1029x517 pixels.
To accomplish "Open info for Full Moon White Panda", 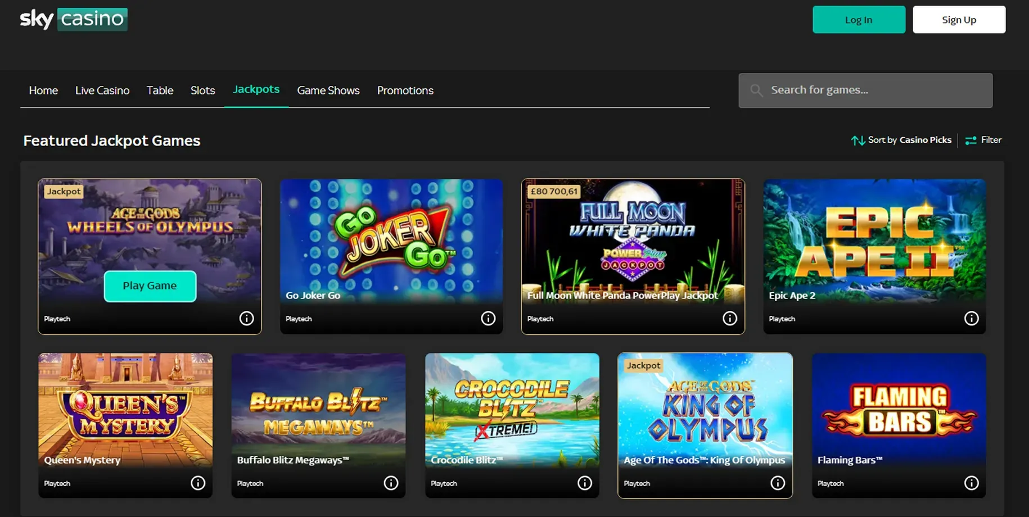I will pos(730,318).
